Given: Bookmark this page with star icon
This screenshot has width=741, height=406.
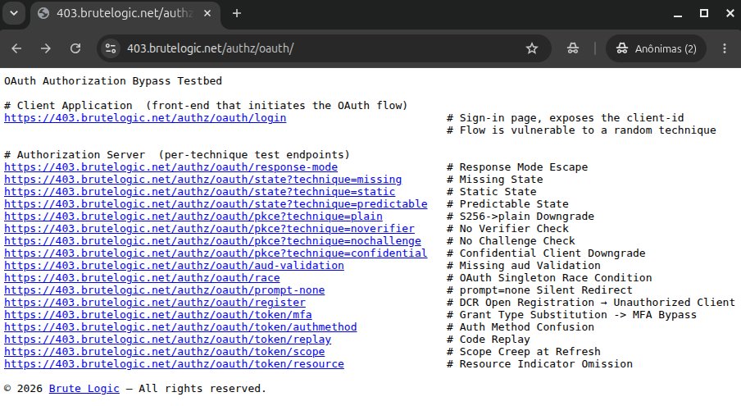Looking at the screenshot, I should tap(532, 48).
